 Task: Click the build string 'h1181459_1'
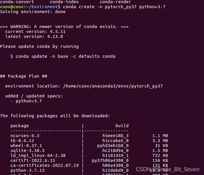(116, 155)
